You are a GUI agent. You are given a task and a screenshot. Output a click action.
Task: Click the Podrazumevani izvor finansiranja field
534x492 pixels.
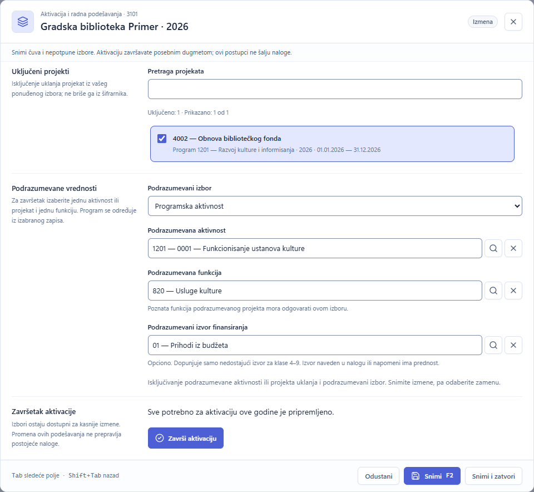click(x=315, y=345)
